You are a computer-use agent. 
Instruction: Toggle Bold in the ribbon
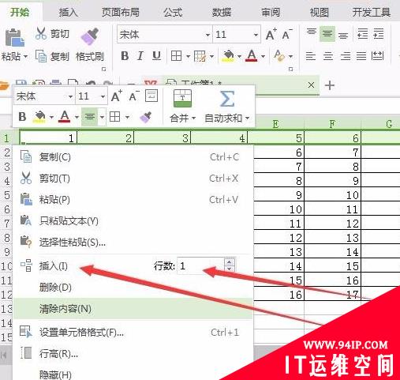point(125,56)
